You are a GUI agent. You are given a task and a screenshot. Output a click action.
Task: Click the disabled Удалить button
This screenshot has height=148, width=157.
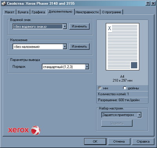coord(117,123)
